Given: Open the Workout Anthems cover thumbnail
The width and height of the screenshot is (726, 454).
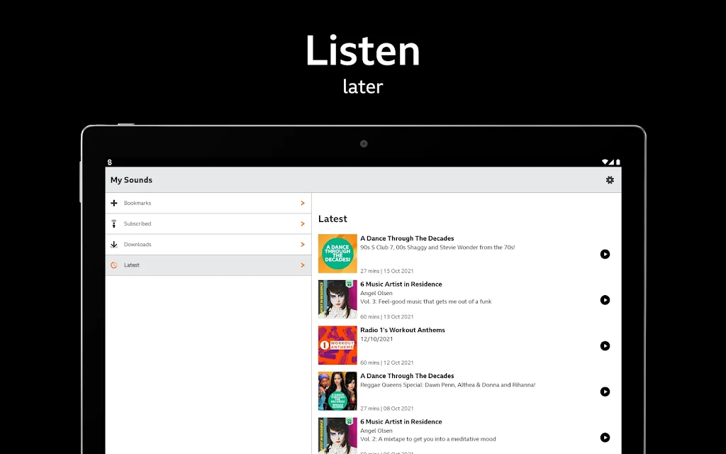Looking at the screenshot, I should [x=337, y=345].
